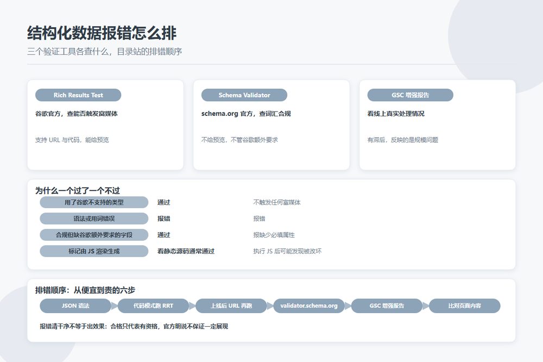Click the 代码模式跑 RRT step
Image resolution: width=543 pixels, height=362 pixels.
tap(154, 306)
